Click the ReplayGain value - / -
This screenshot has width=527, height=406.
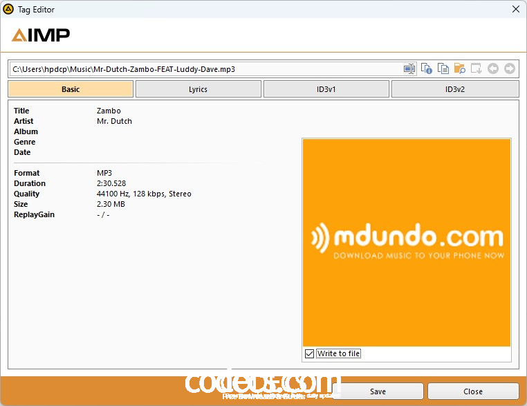click(x=103, y=214)
